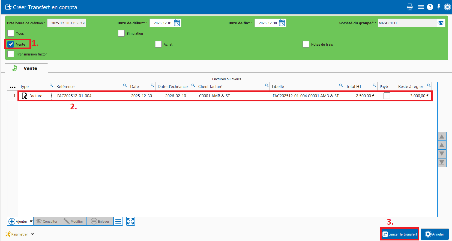Open the help question mark icon
Screen dimensions: 452x241
click(430, 7)
